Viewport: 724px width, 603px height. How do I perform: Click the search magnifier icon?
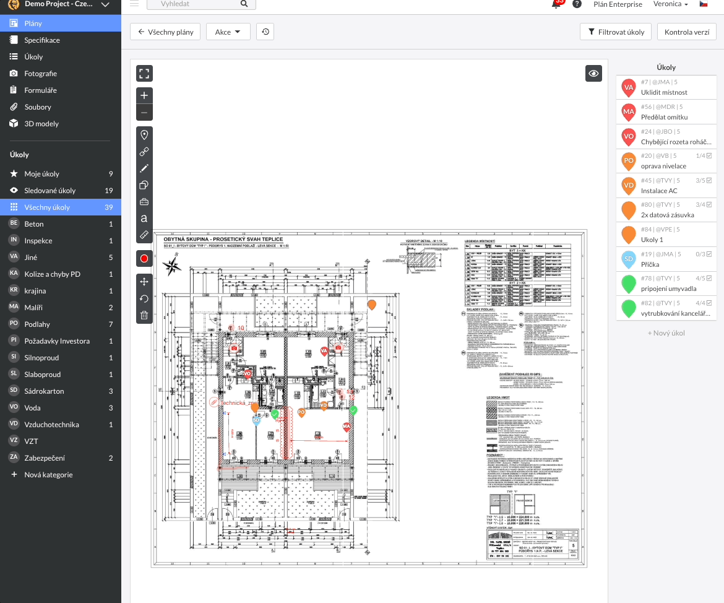coord(244,4)
